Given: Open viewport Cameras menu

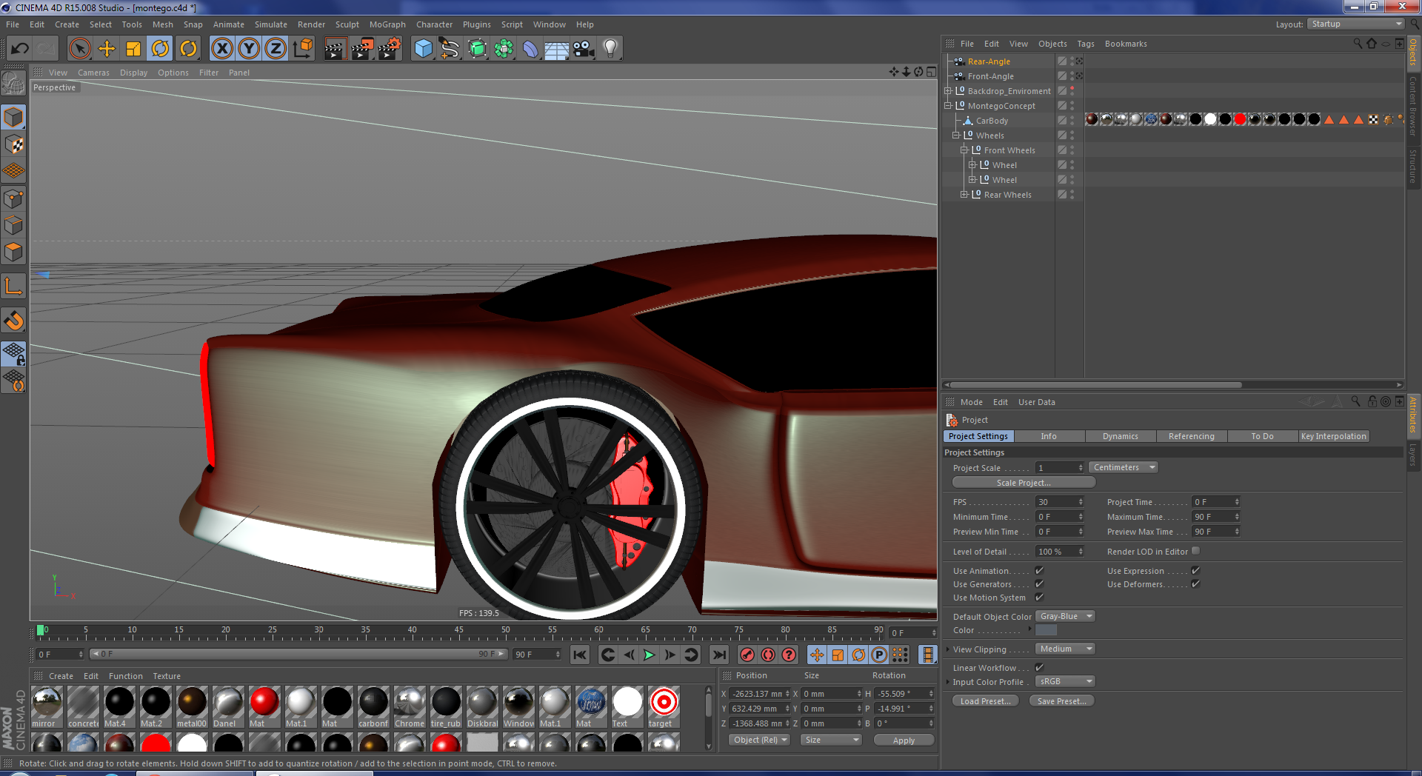Looking at the screenshot, I should point(93,73).
